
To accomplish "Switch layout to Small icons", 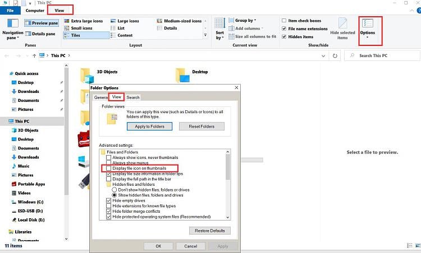I will click(x=79, y=28).
